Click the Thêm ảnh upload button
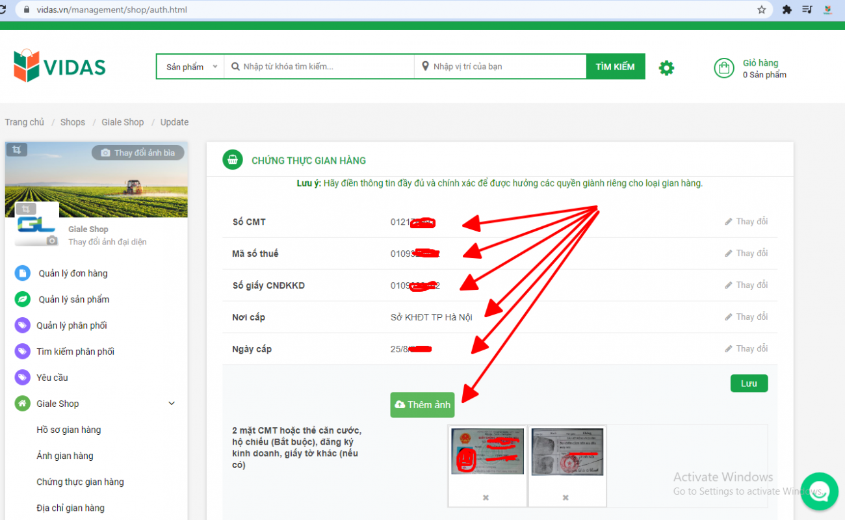Screen dimensions: 845x520 point(422,405)
